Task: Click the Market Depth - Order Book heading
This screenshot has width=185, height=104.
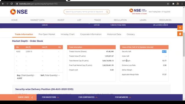Action: click(x=27, y=41)
